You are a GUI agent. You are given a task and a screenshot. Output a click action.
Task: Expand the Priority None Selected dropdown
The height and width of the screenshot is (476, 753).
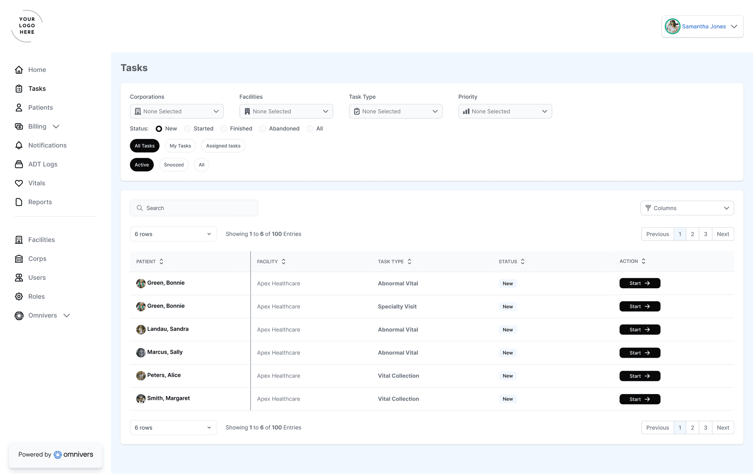tap(505, 111)
